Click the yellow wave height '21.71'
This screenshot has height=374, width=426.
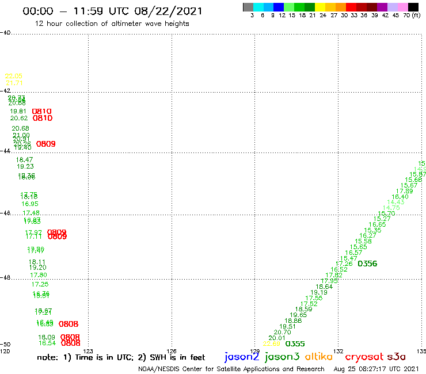[14, 83]
